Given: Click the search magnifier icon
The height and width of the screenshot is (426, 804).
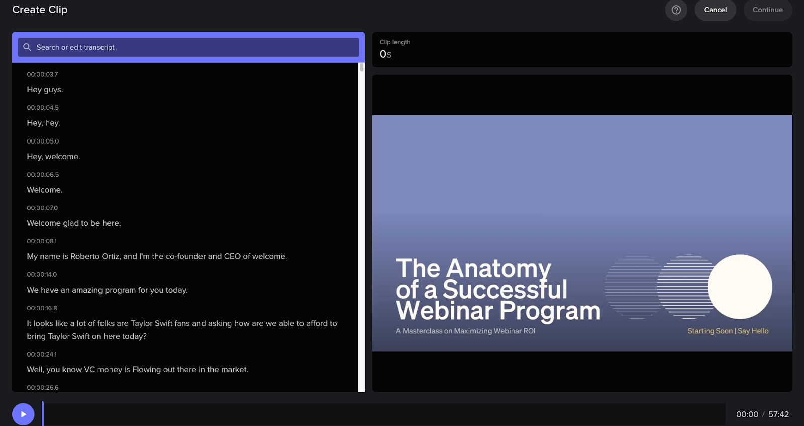Looking at the screenshot, I should pyautogui.click(x=27, y=47).
